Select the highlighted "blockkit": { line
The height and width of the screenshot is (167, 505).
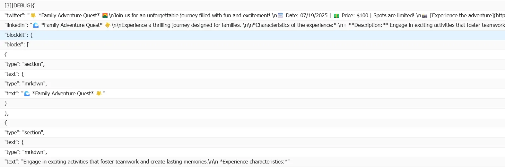[19, 35]
